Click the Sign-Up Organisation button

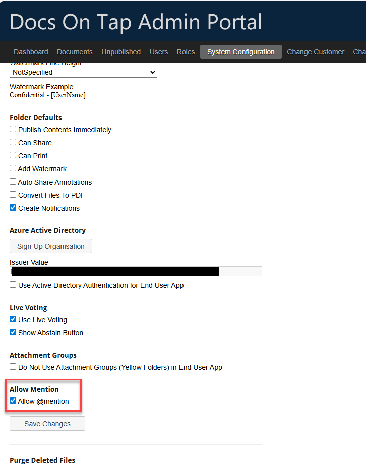pos(50,246)
